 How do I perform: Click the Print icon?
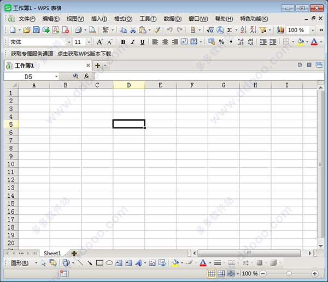78,30
